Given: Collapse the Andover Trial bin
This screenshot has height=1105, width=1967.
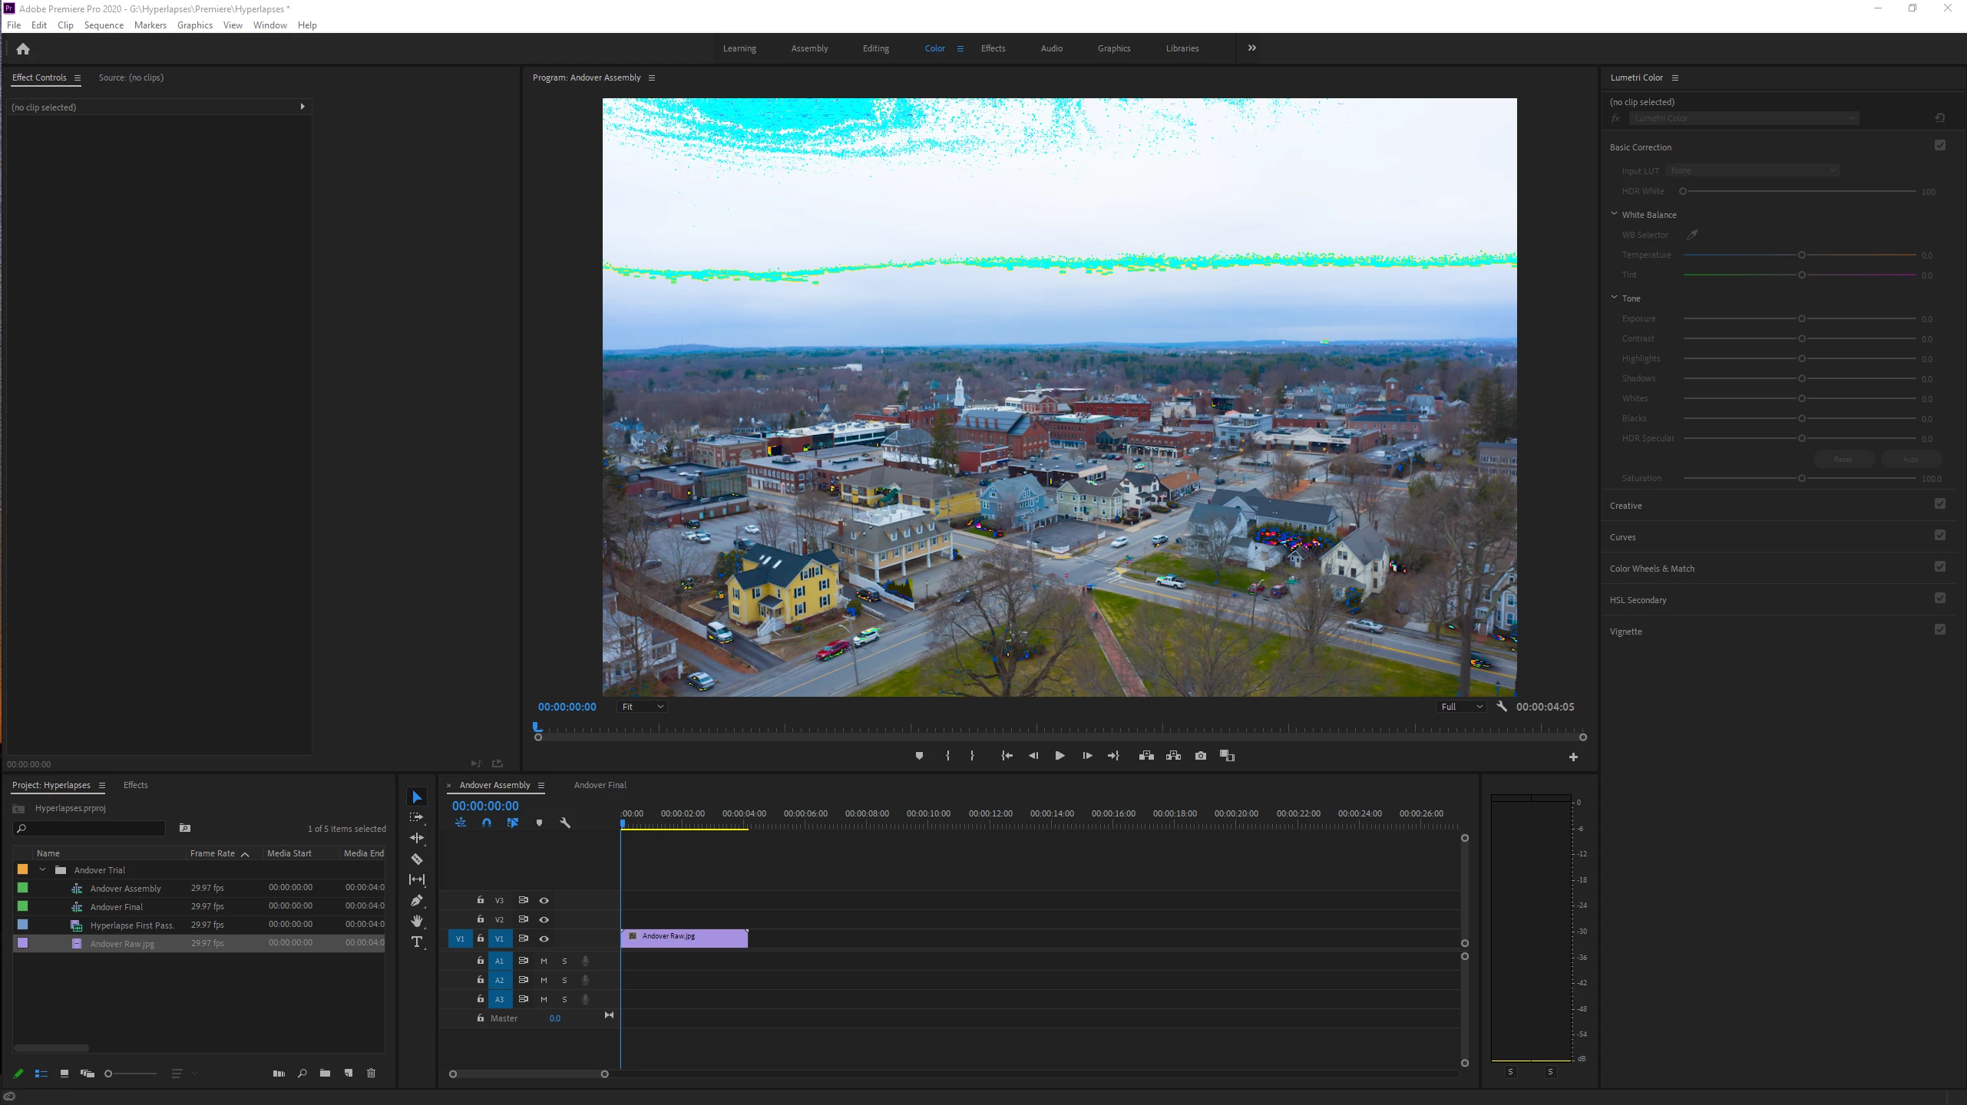Looking at the screenshot, I should 43,869.
